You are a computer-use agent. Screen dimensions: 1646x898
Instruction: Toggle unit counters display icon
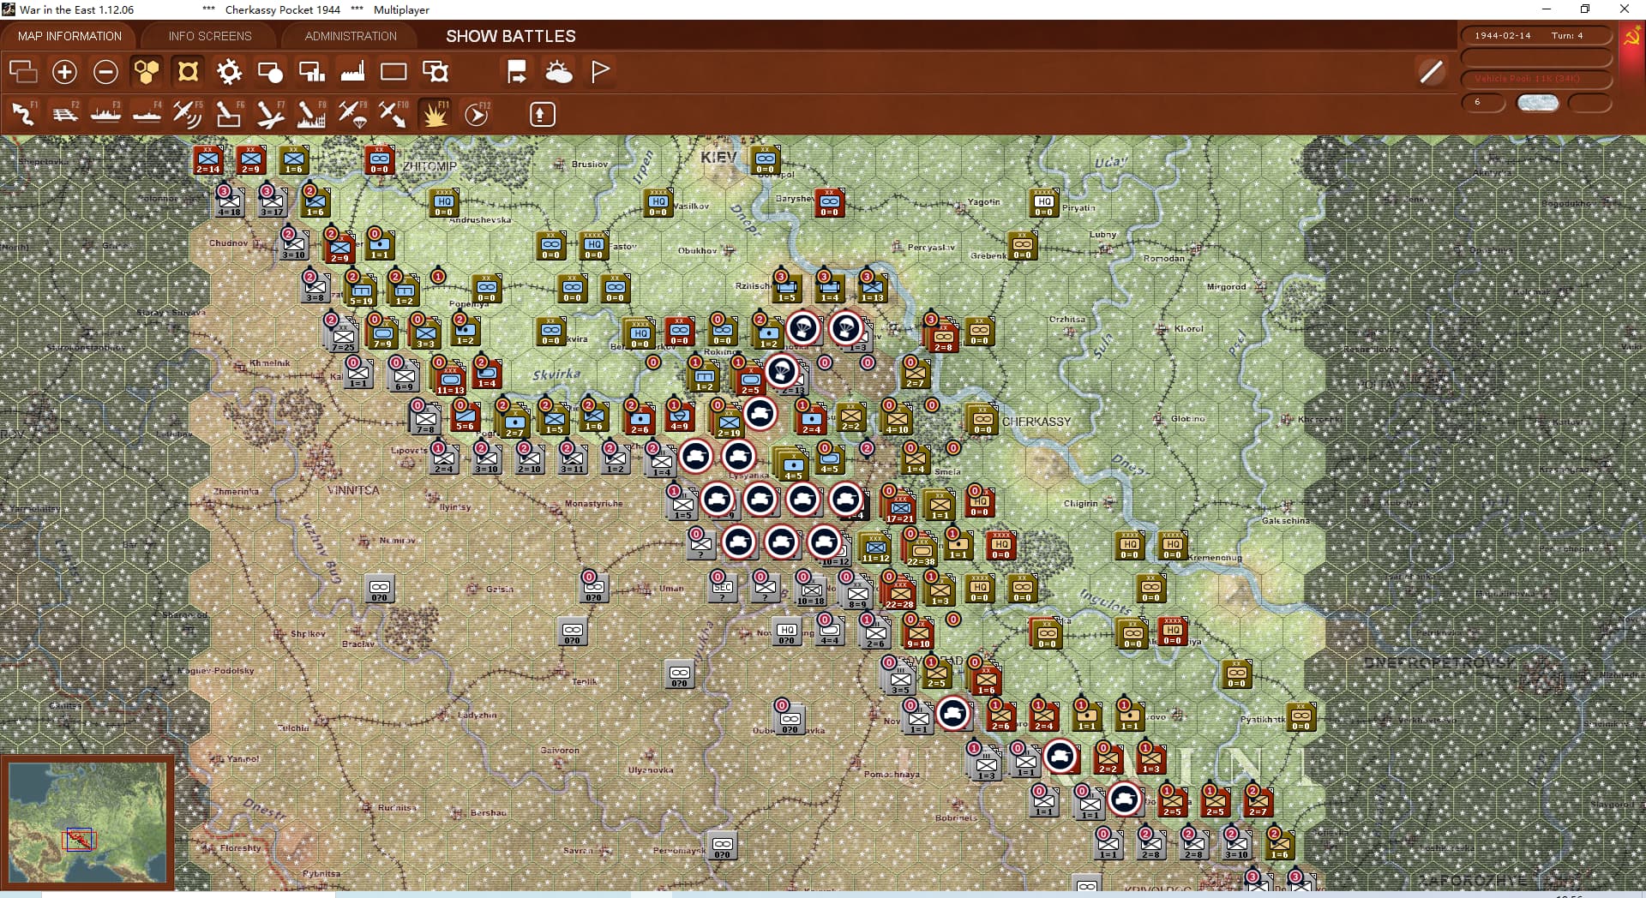(x=188, y=72)
